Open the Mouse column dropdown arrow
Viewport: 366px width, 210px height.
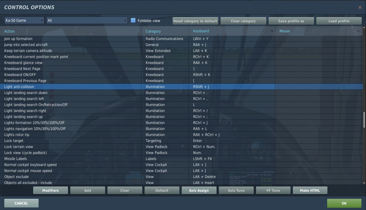[359, 31]
